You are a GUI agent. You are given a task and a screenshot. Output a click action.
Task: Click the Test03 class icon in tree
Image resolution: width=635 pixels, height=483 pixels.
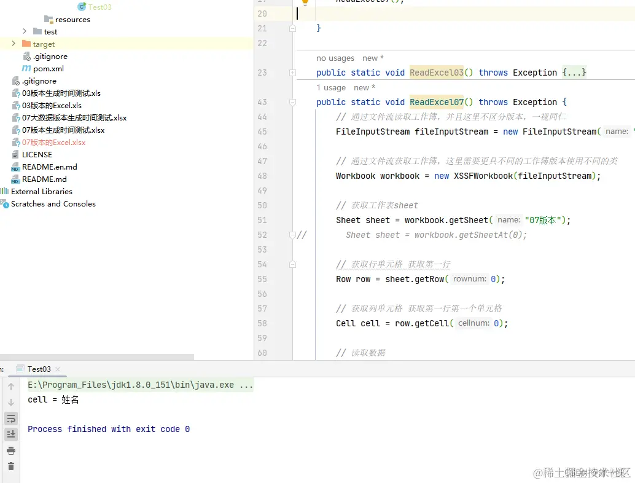(82, 7)
